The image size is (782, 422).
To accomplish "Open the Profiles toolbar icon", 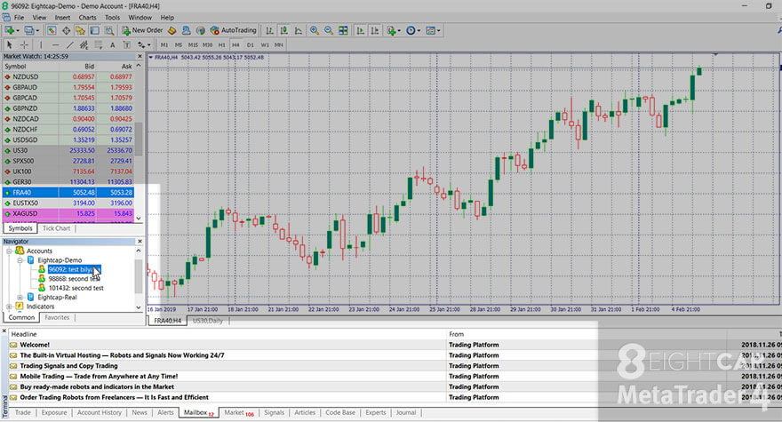I will [30, 30].
